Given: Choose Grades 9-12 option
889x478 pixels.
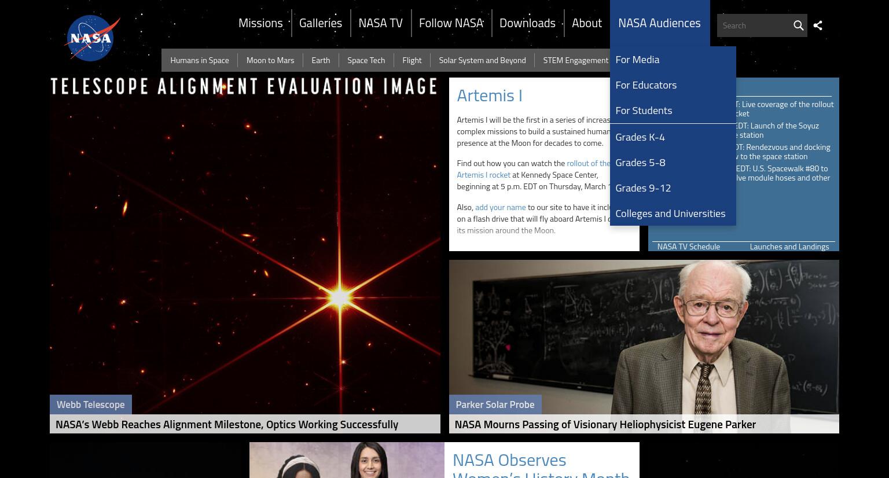Looking at the screenshot, I should pyautogui.click(x=673, y=188).
